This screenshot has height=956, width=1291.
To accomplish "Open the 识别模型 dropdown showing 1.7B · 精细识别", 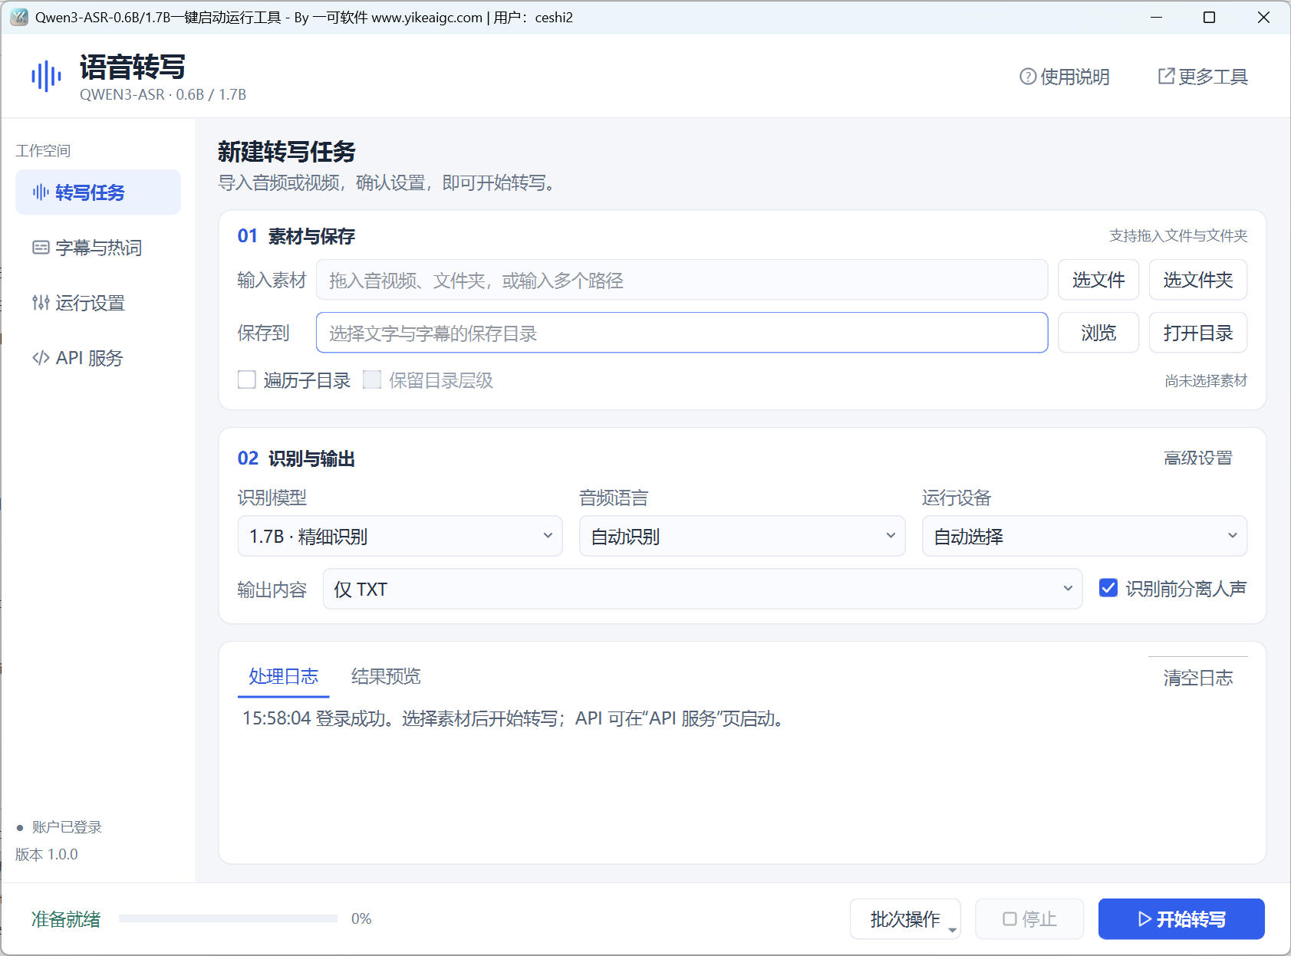I will [400, 536].
